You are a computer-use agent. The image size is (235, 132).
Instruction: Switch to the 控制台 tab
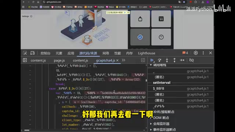(x=46, y=53)
